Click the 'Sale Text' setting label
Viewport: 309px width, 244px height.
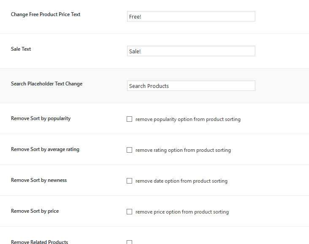pos(21,49)
